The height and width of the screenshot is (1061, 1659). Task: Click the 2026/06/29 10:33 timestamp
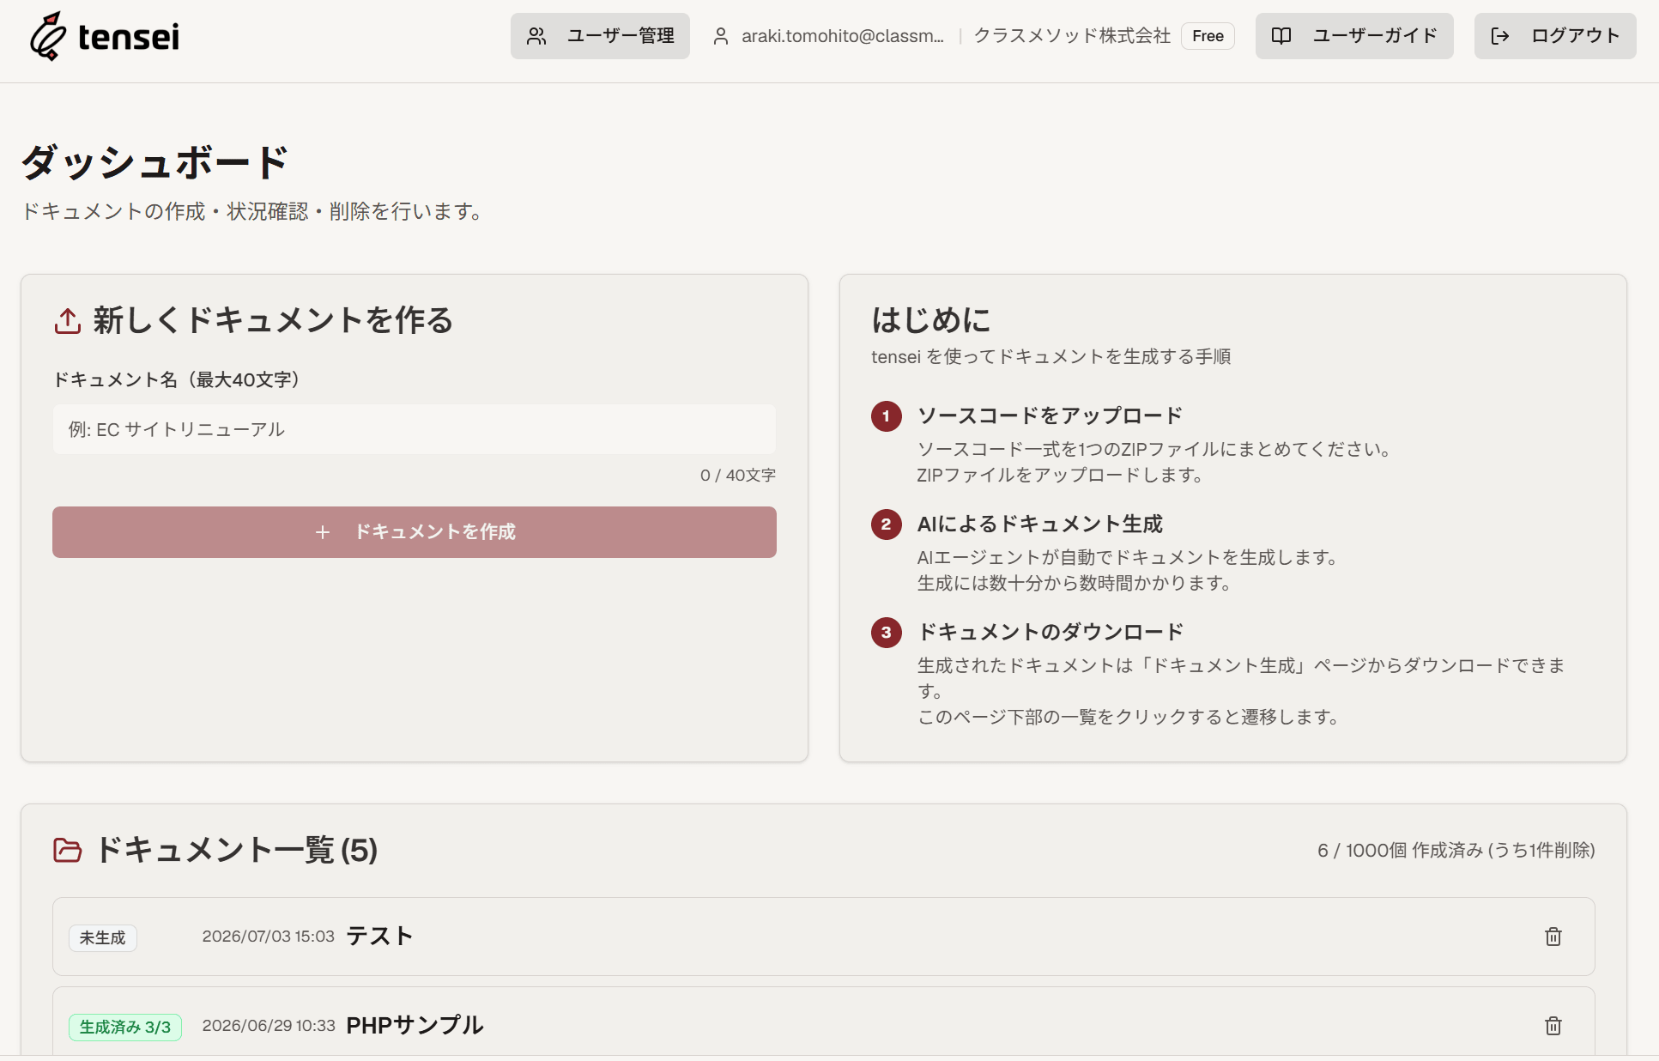(269, 1026)
